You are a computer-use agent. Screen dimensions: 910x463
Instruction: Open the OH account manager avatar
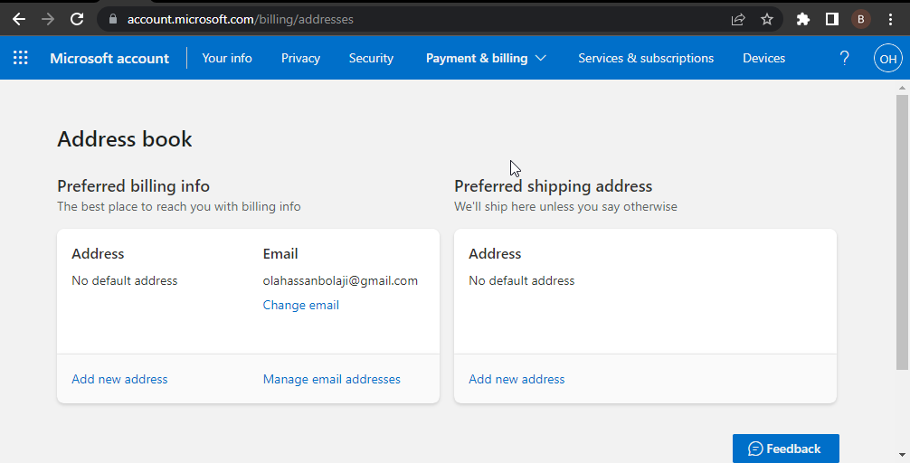click(888, 58)
